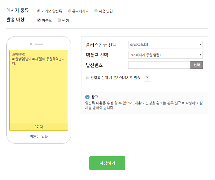Uncheck the 학부모 checkbox
The height and width of the screenshot is (180, 215).
(x=39, y=20)
